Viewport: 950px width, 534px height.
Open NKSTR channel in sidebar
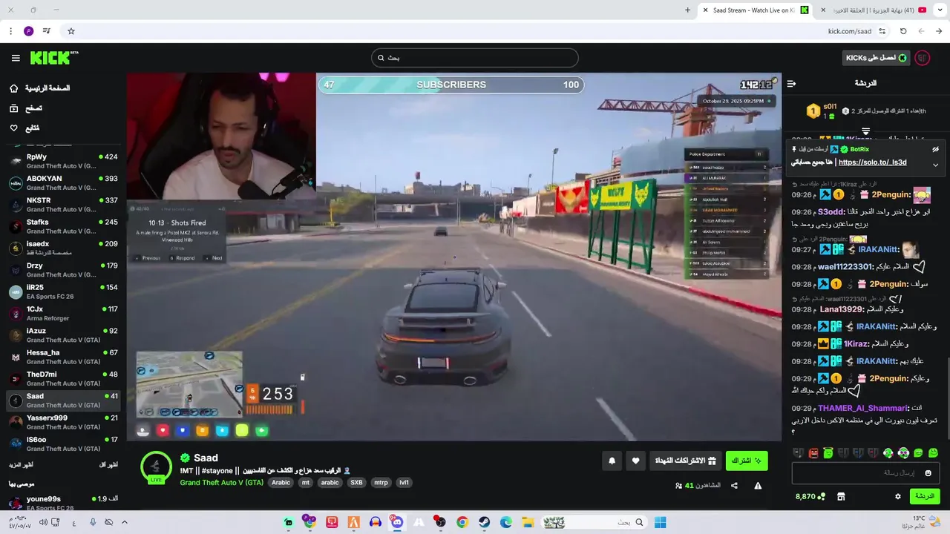[x=63, y=205]
